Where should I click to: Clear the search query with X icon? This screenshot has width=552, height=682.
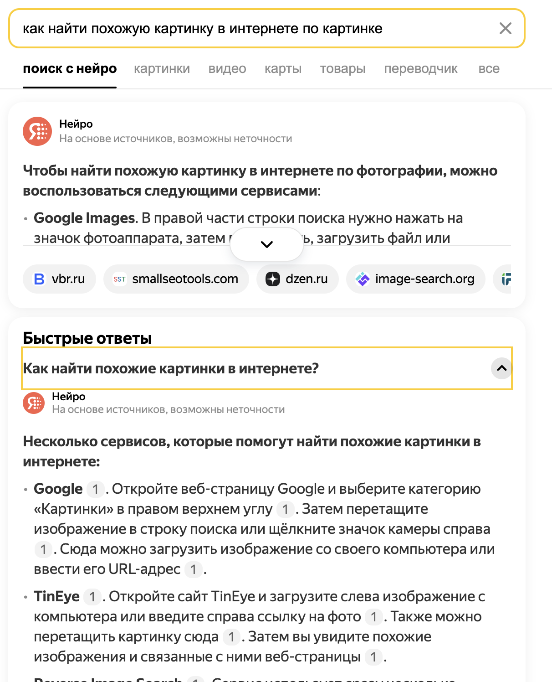(x=505, y=28)
